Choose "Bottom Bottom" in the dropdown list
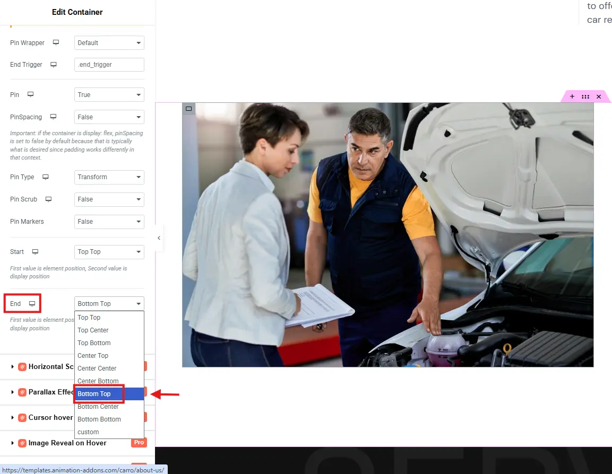The width and height of the screenshot is (612, 474). 99,419
